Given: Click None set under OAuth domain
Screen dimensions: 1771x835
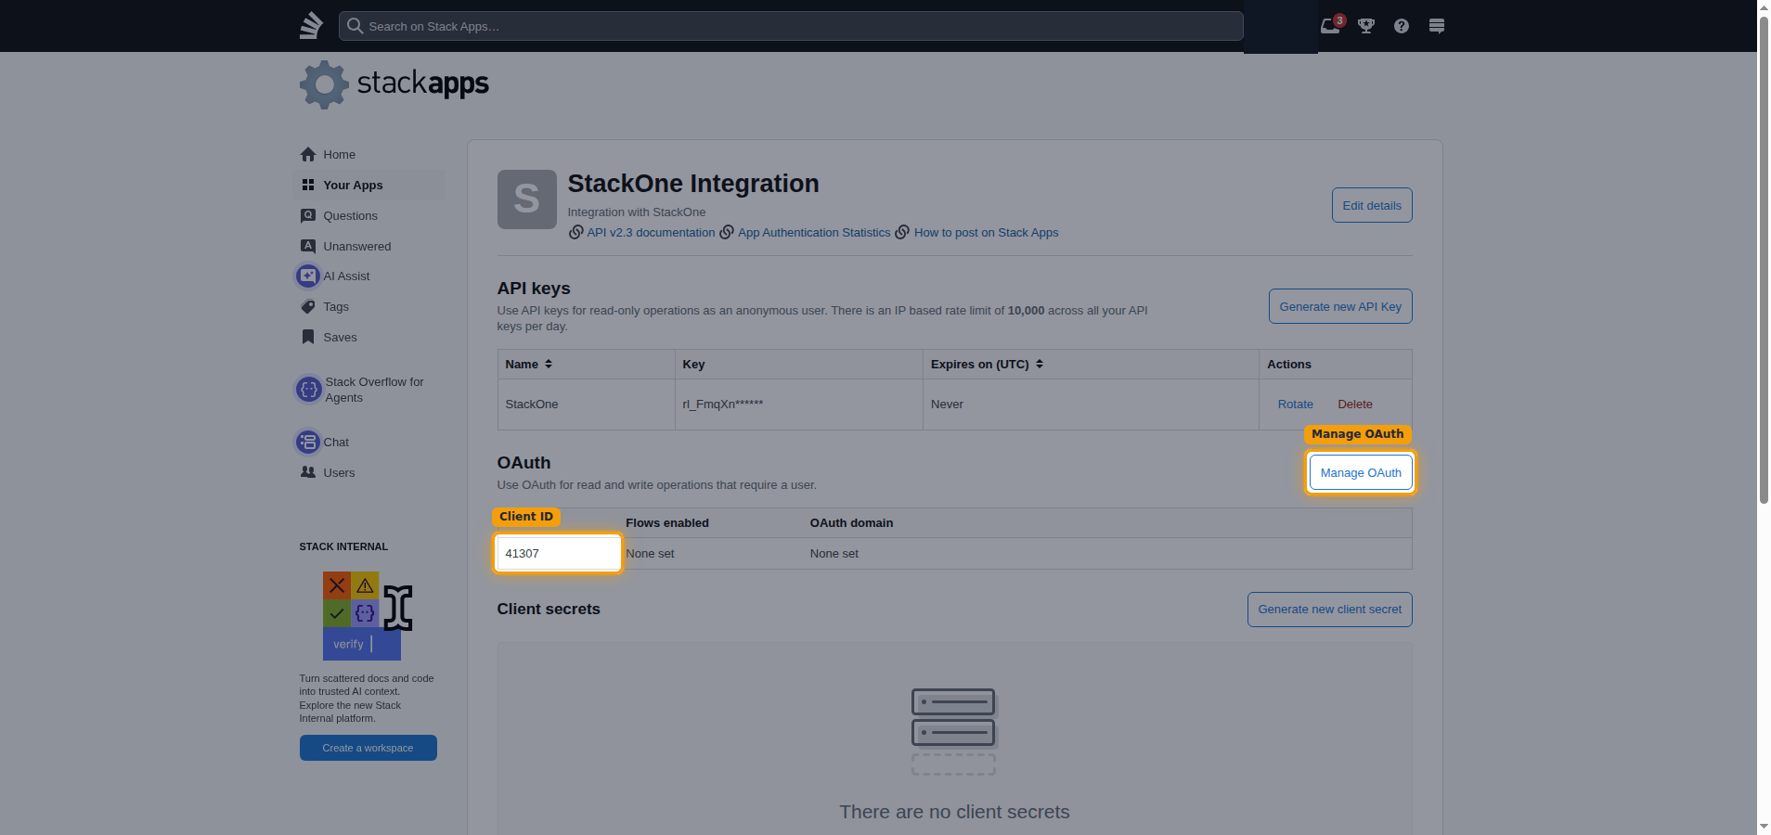Looking at the screenshot, I should pyautogui.click(x=834, y=554).
